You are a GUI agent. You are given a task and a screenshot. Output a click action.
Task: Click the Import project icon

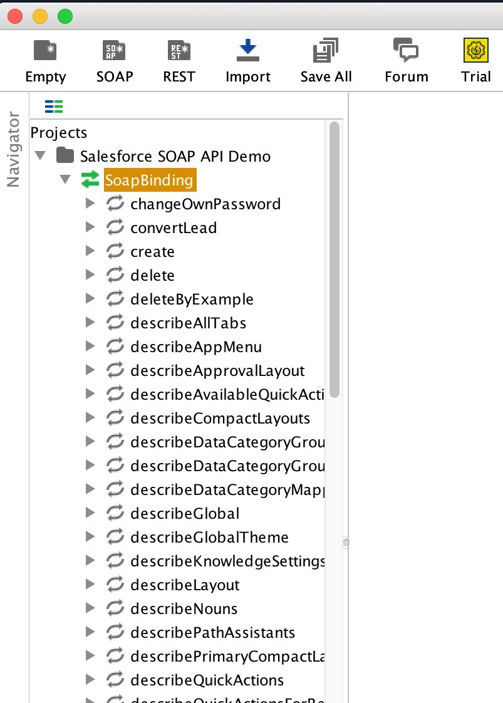[x=247, y=51]
